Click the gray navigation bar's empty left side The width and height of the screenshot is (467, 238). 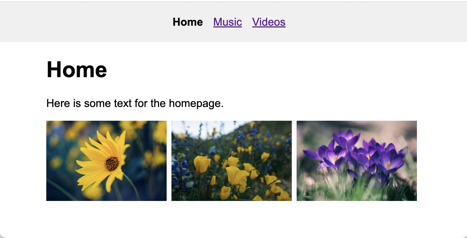click(x=69, y=22)
